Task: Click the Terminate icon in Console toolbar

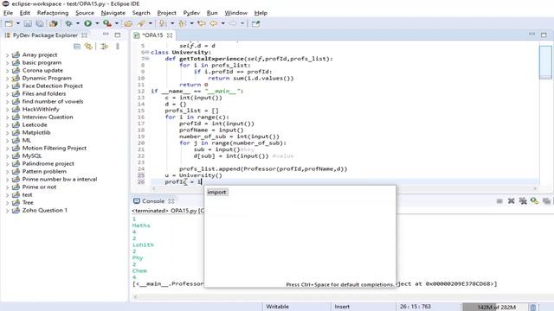Action: pos(499,201)
